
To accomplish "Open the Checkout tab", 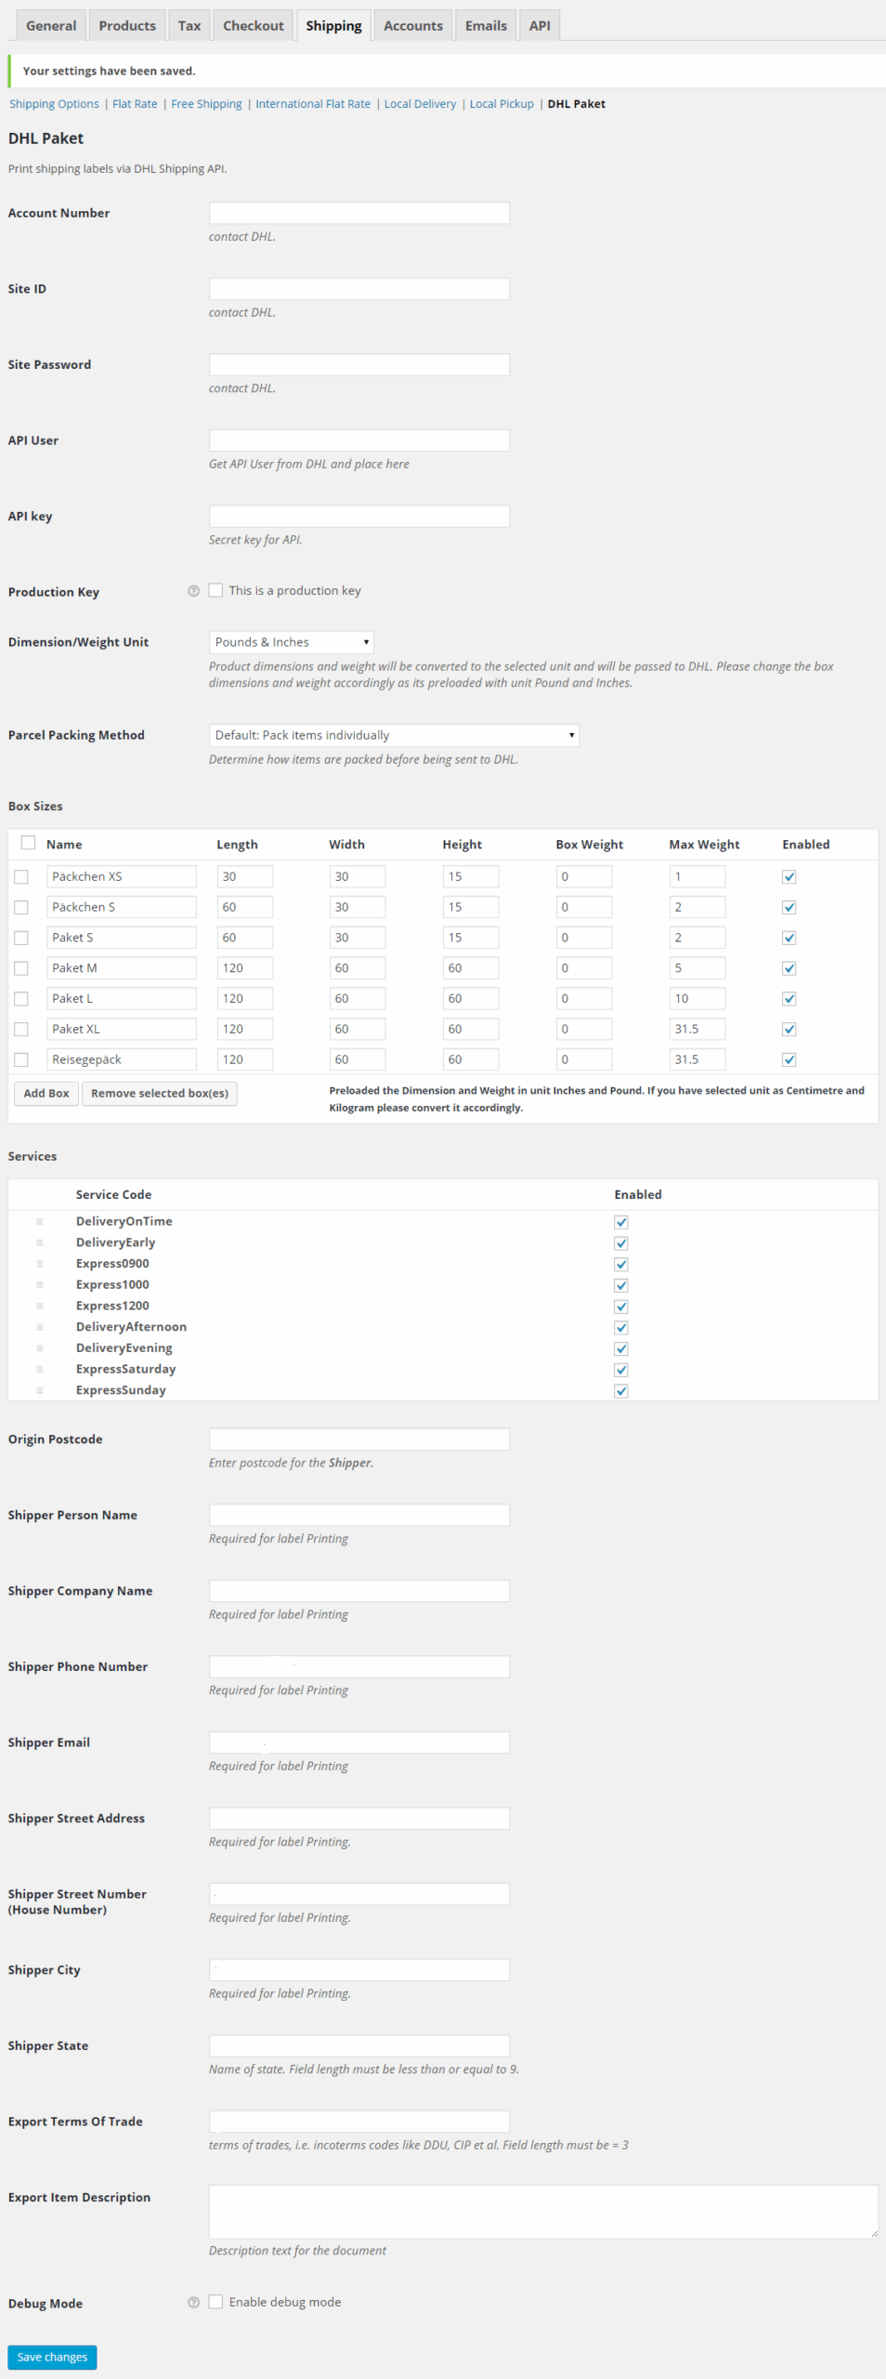I will (254, 26).
